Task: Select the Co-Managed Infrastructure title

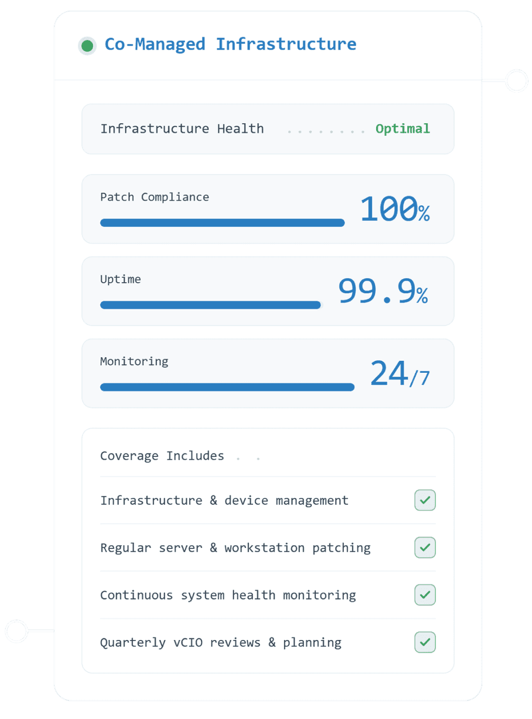Action: pyautogui.click(x=230, y=44)
